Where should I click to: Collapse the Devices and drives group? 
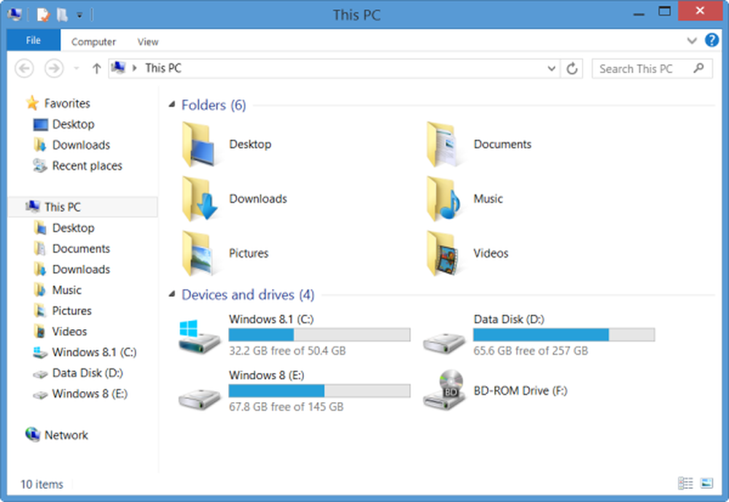click(x=172, y=296)
